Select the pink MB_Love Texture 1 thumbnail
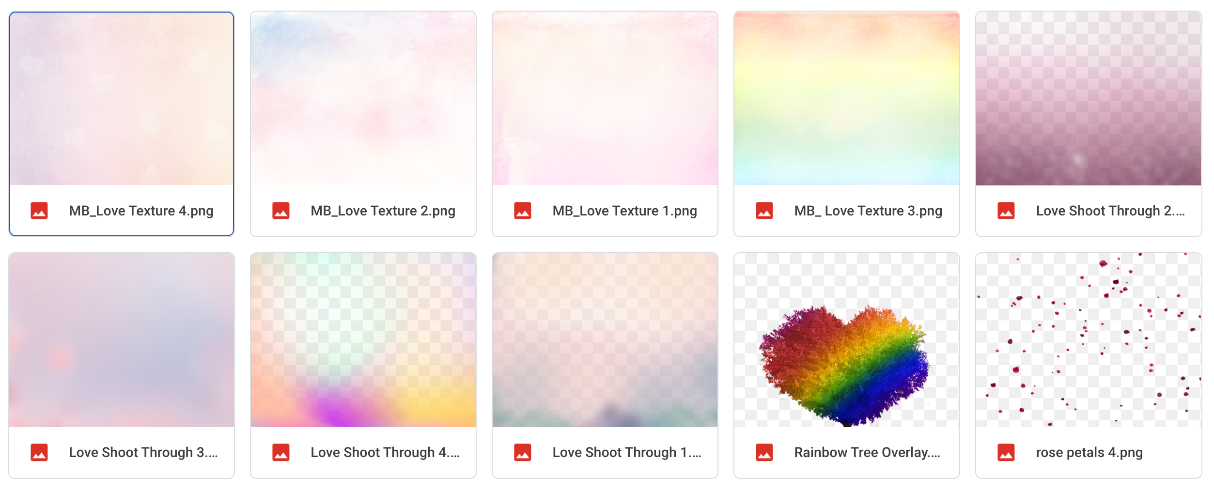The image size is (1214, 489). [605, 99]
